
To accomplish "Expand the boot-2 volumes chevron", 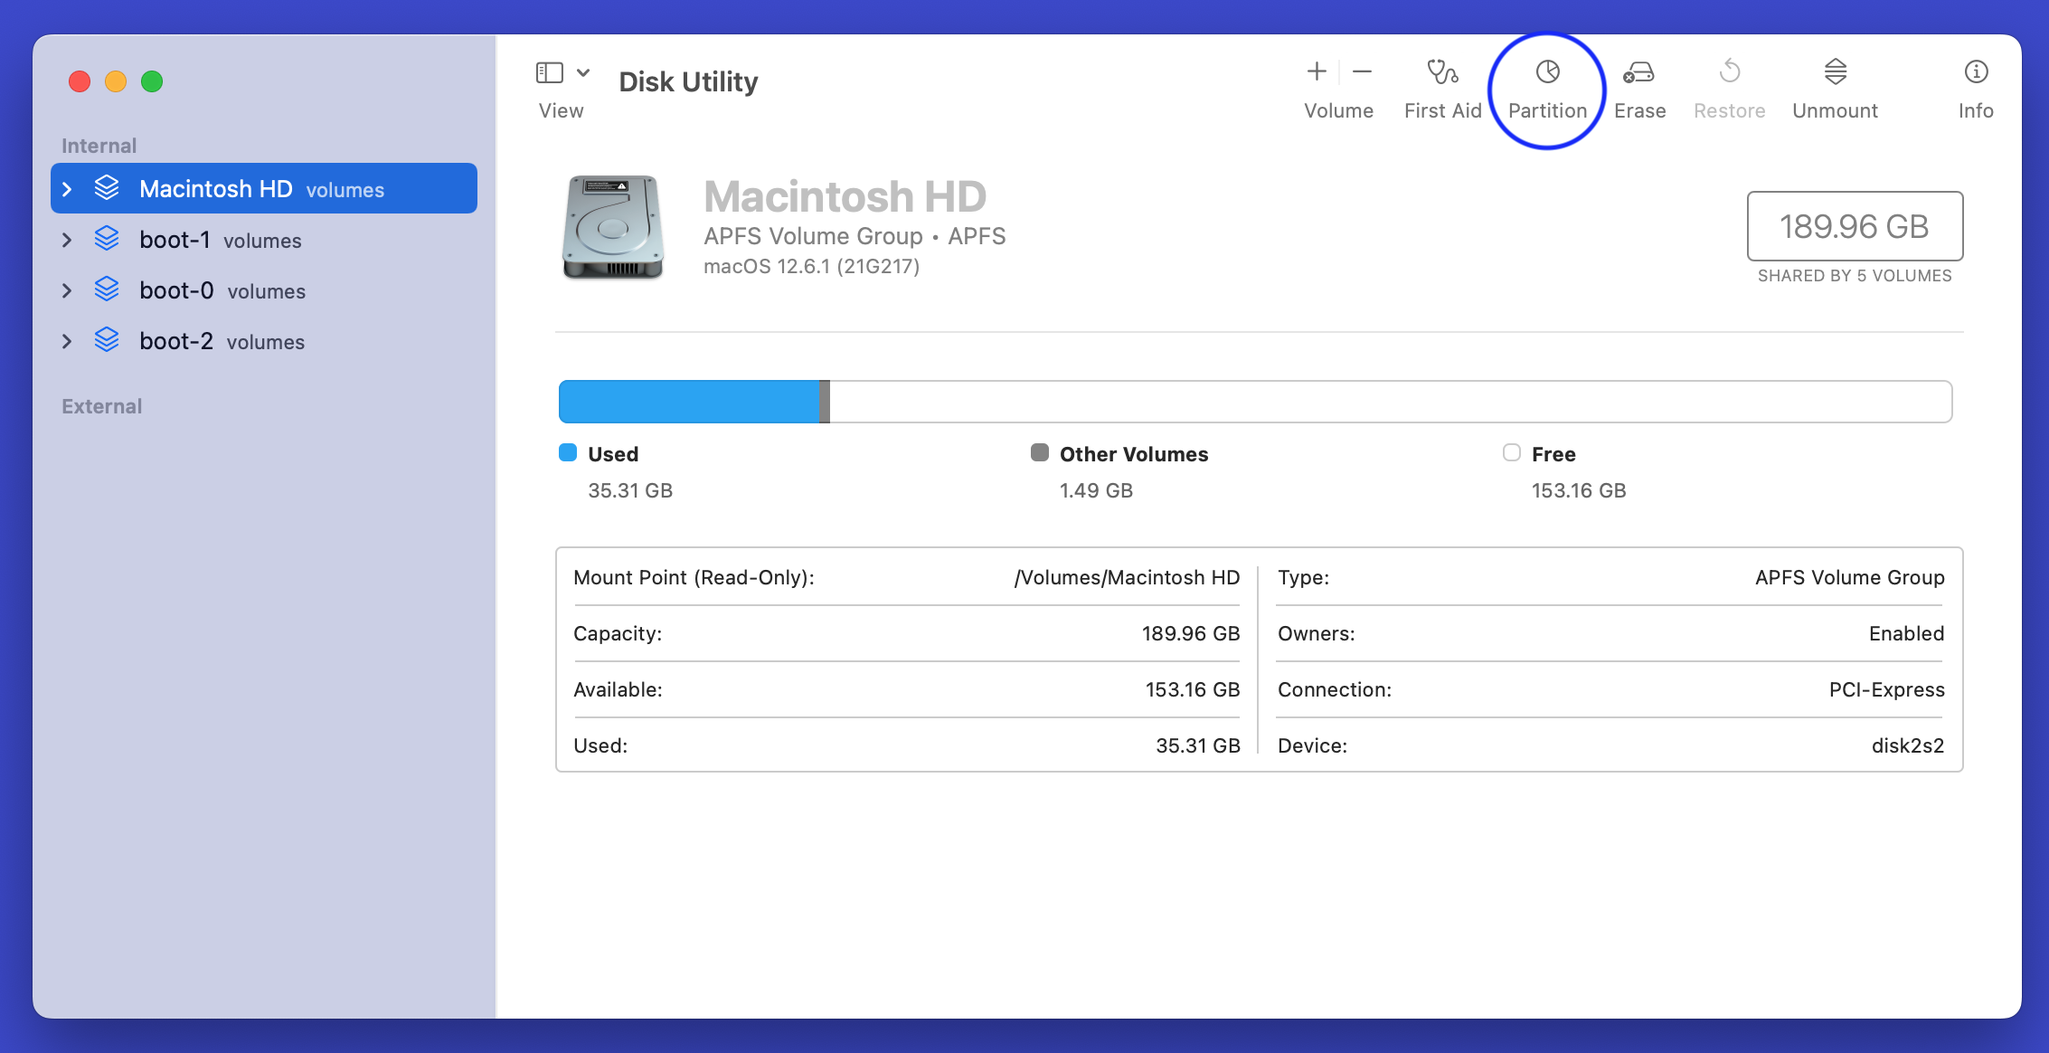I will point(67,341).
